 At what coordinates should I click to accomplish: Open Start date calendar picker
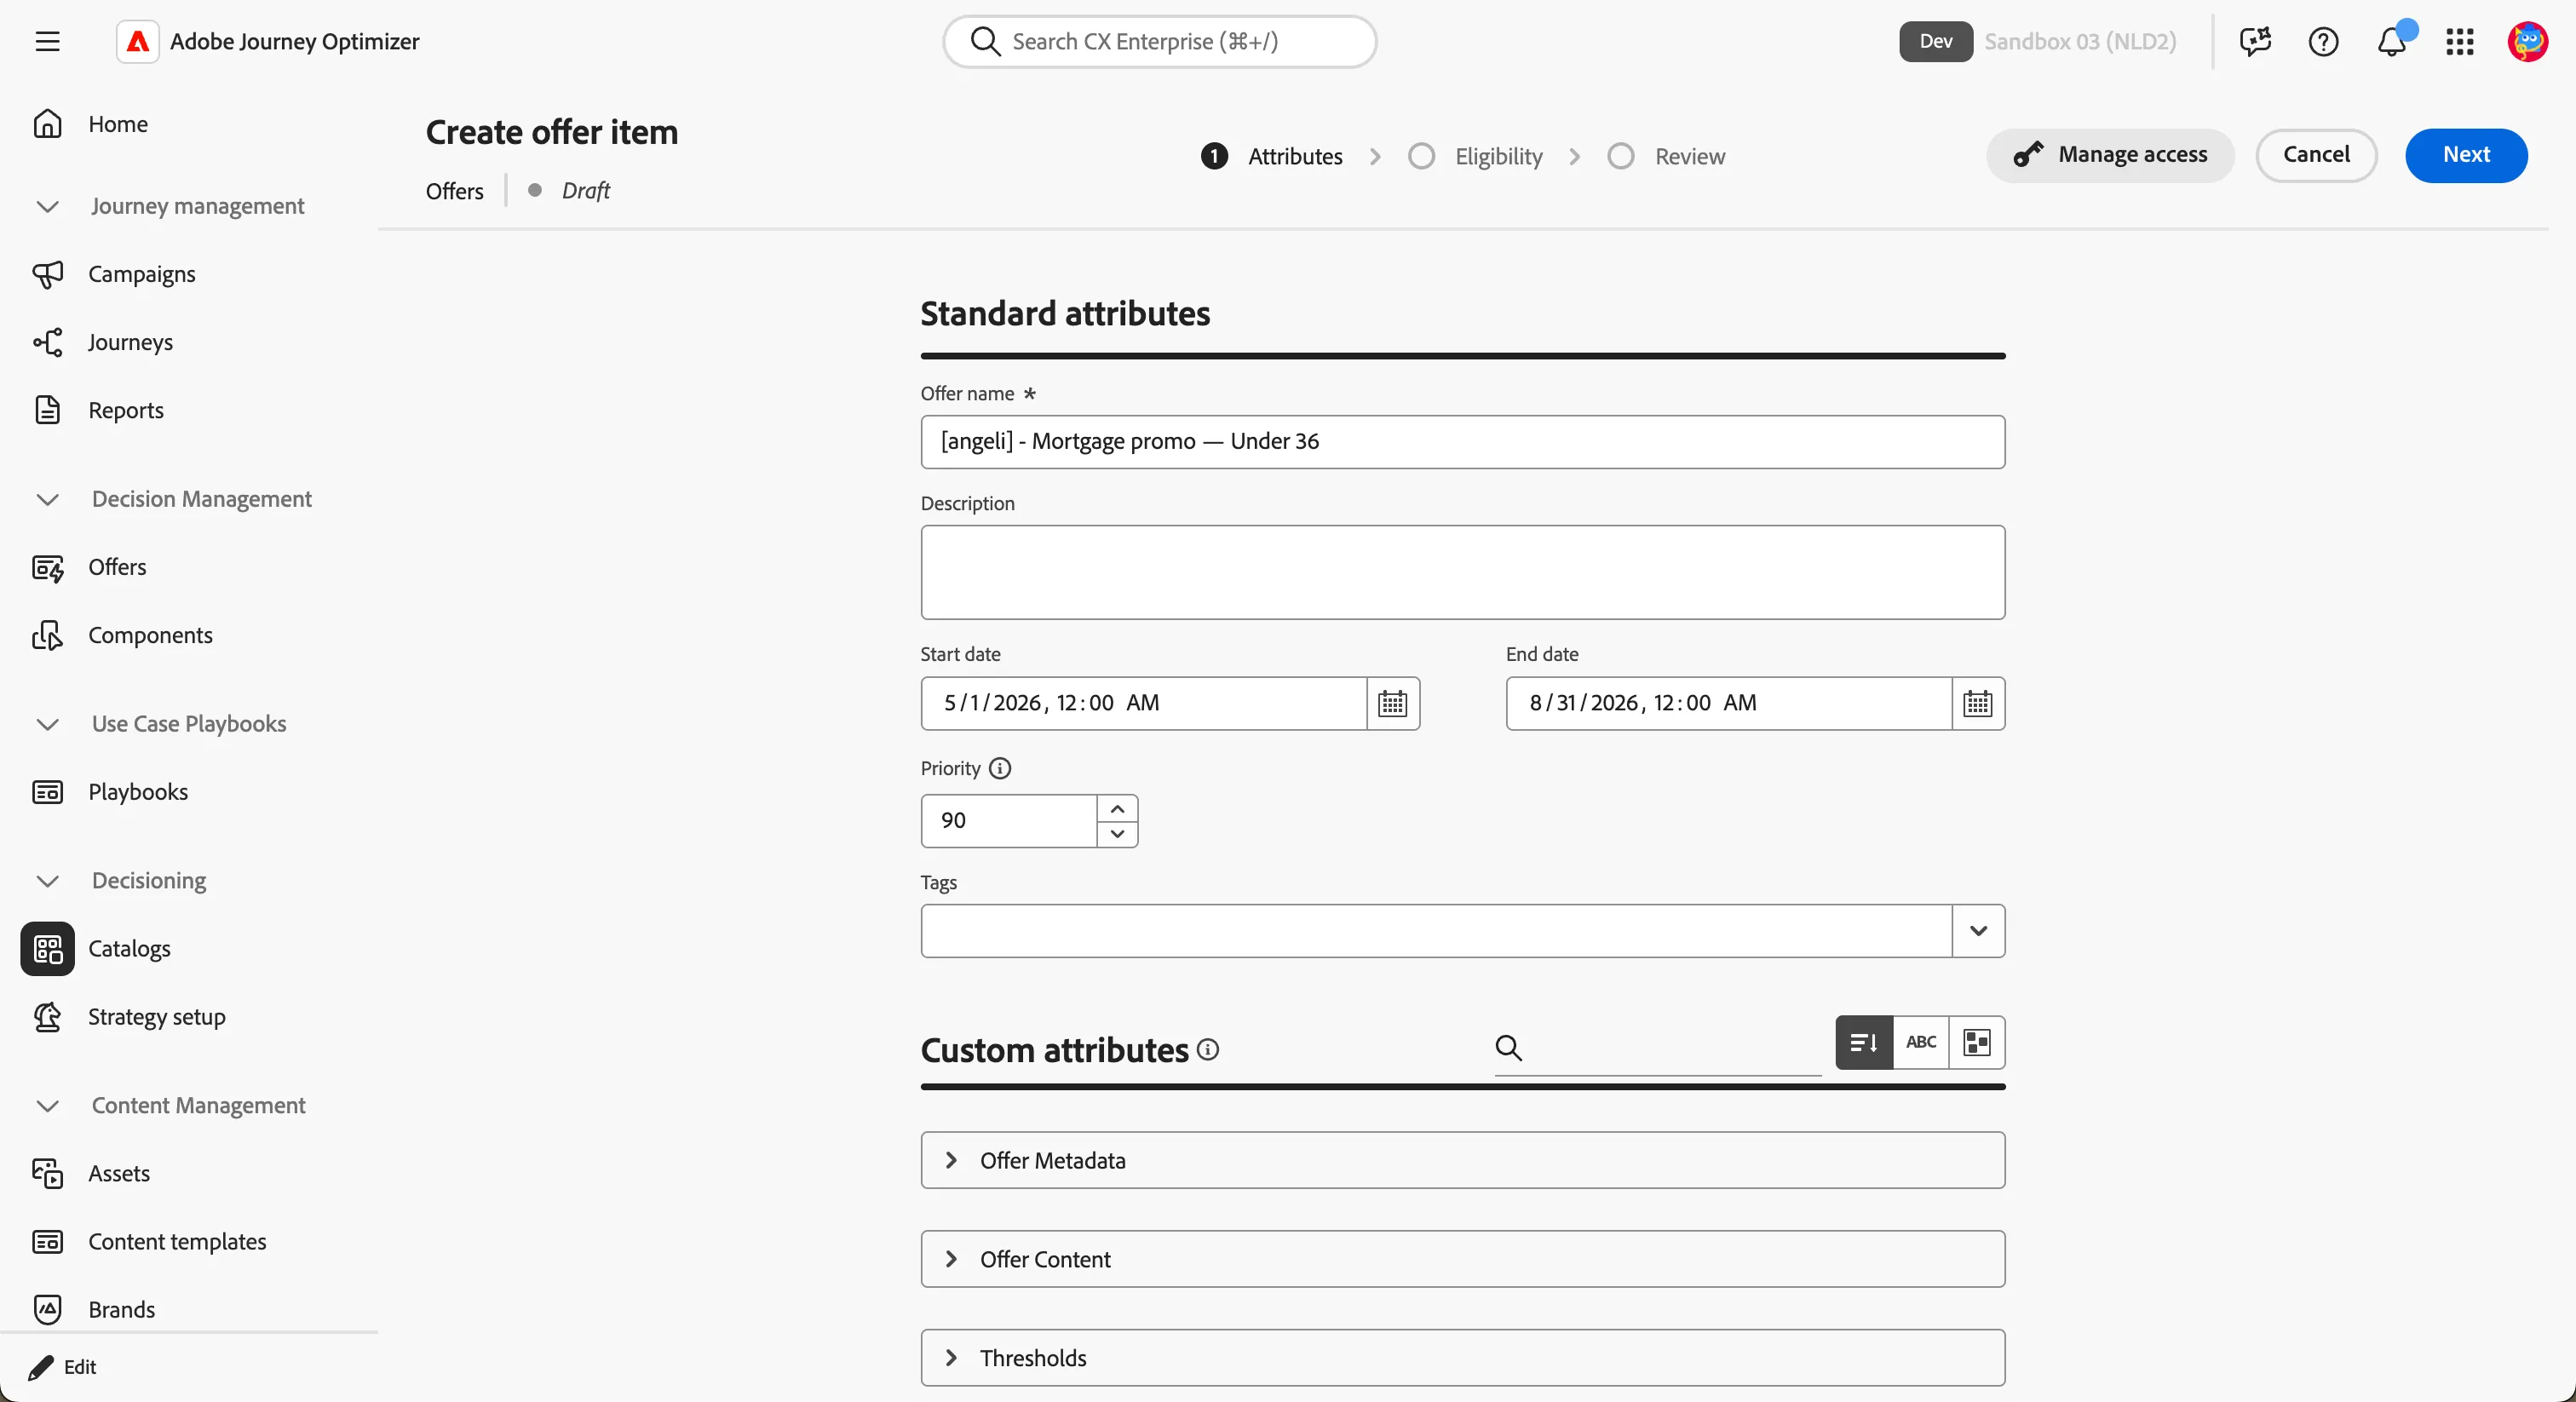1392,703
